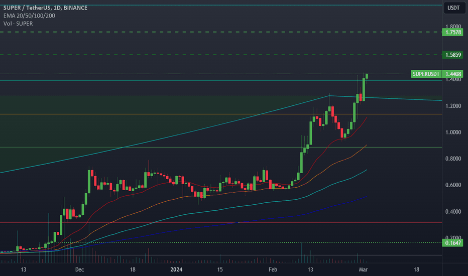Select the latest green candlestick near 1.44
468x276 pixels.
click(367, 76)
